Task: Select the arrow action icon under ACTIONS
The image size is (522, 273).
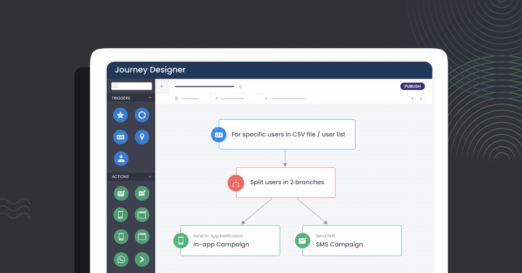Action: point(142,260)
